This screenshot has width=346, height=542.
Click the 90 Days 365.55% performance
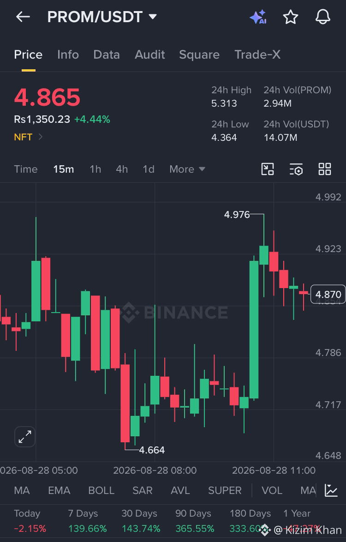195,521
